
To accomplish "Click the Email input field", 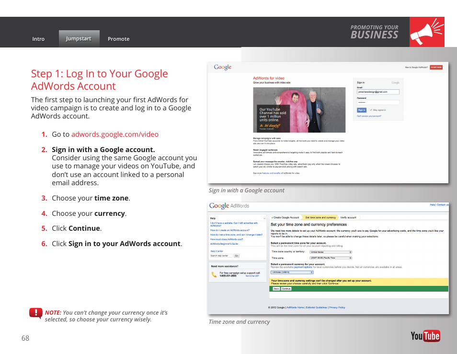I will click(x=378, y=92).
